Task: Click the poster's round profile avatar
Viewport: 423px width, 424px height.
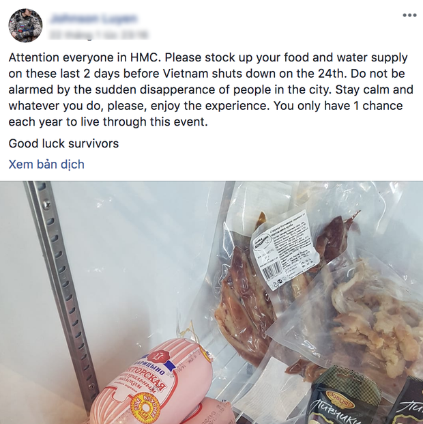Action: tap(26, 25)
